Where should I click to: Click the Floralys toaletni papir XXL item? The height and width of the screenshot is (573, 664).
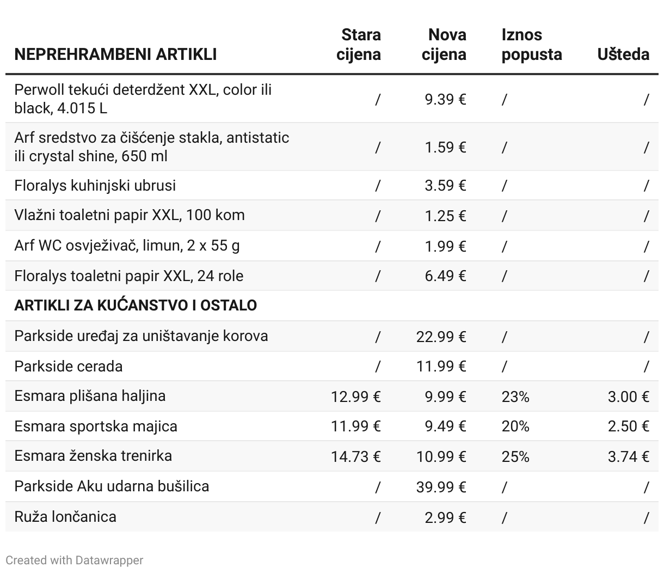click(x=129, y=276)
